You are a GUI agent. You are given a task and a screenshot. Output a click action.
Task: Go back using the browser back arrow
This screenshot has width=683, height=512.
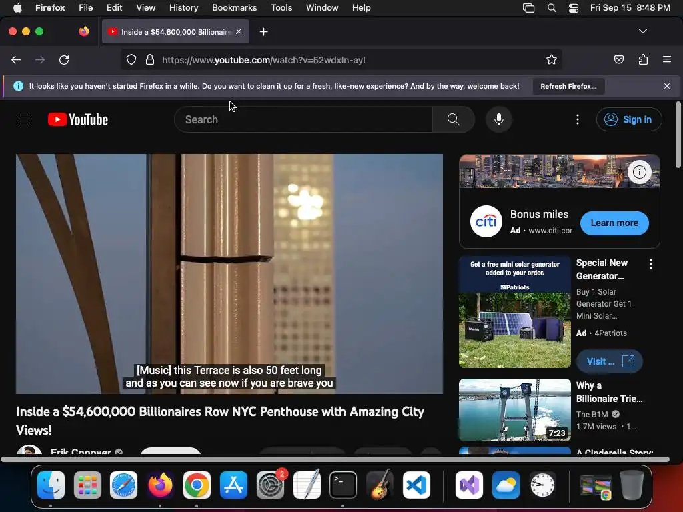click(x=16, y=59)
